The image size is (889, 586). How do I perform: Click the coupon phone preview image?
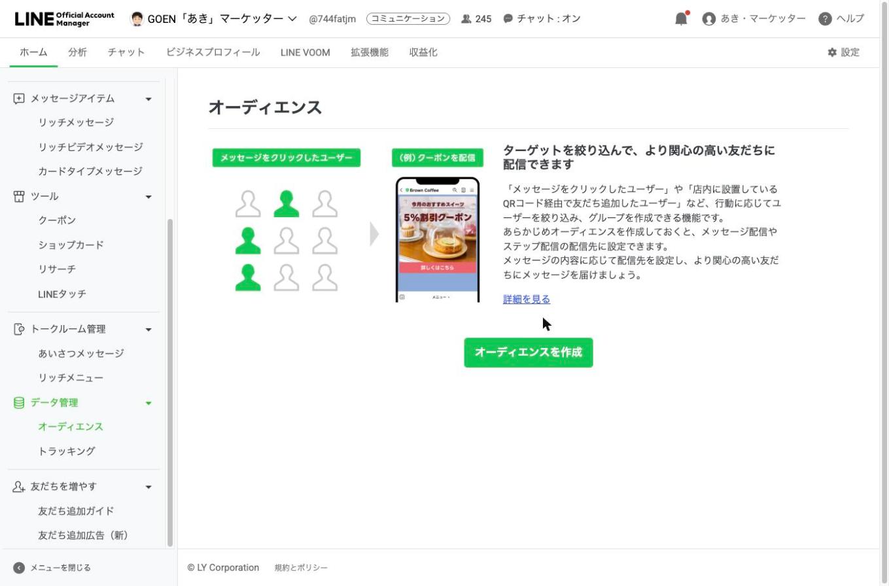pos(438,240)
